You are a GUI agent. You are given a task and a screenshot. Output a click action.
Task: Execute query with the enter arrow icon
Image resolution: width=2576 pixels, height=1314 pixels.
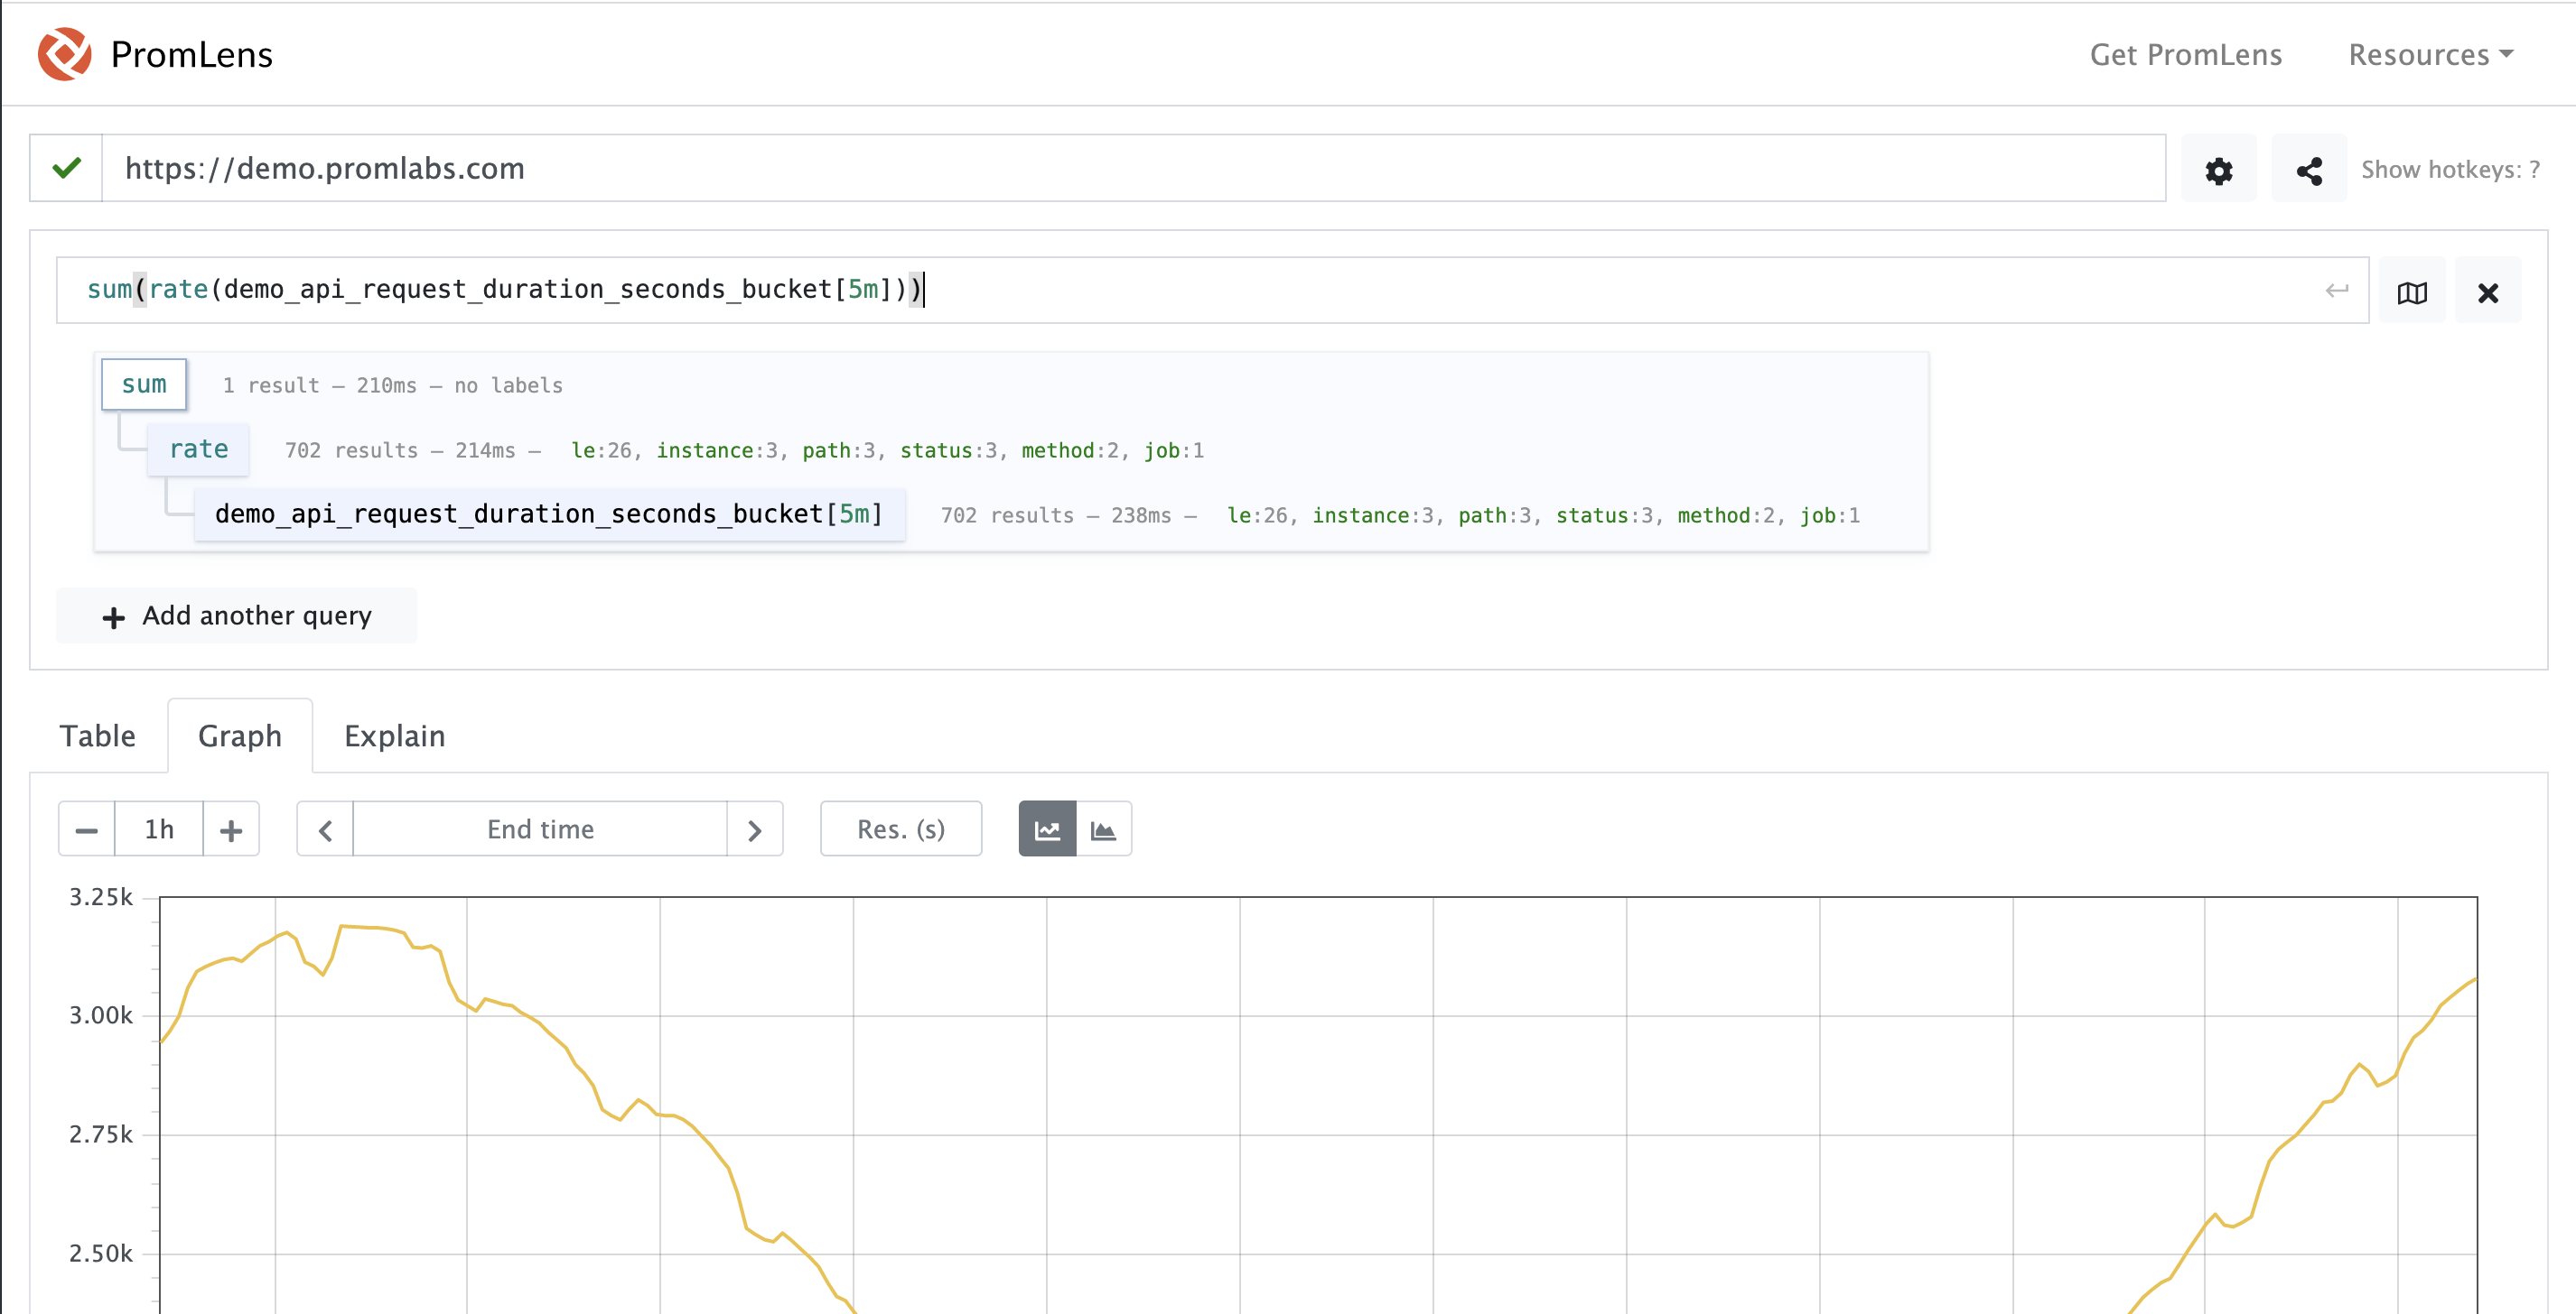[x=2336, y=291]
